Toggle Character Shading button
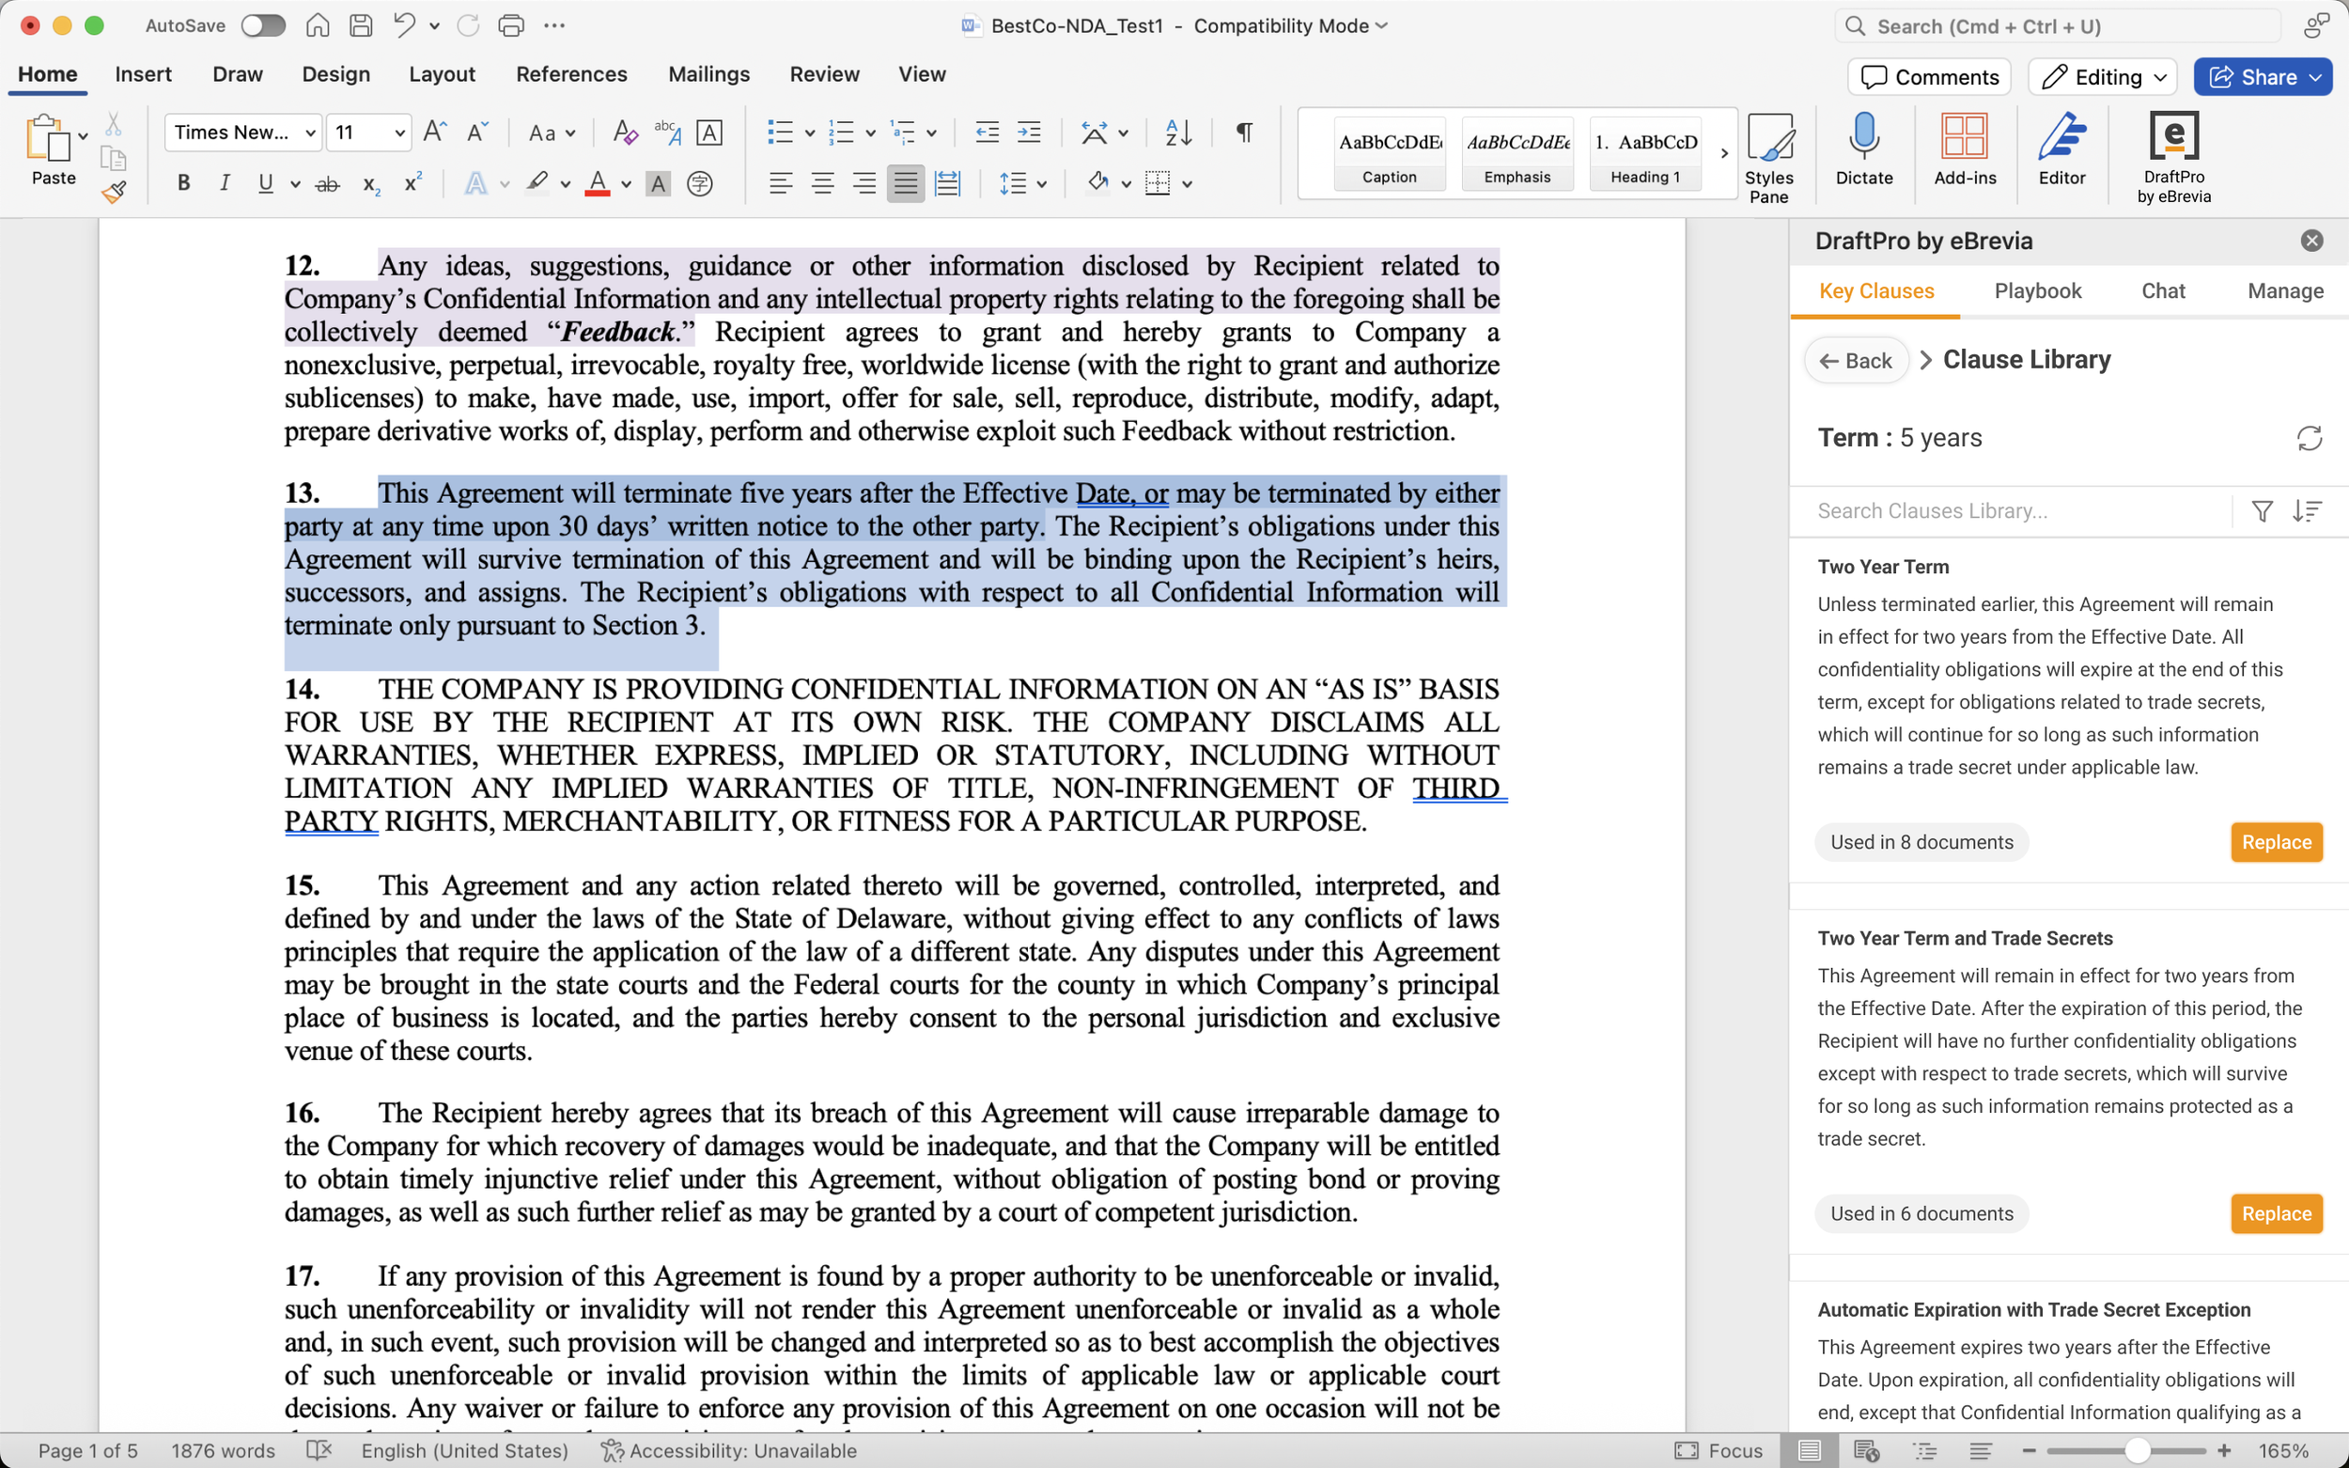The height and width of the screenshot is (1468, 2349). point(658,183)
